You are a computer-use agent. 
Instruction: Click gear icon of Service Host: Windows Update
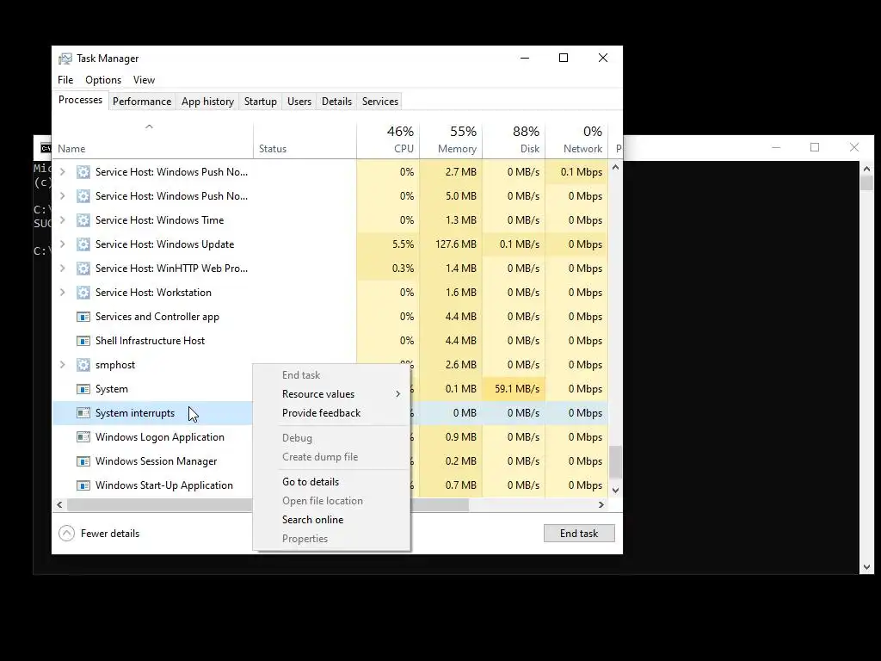83,244
